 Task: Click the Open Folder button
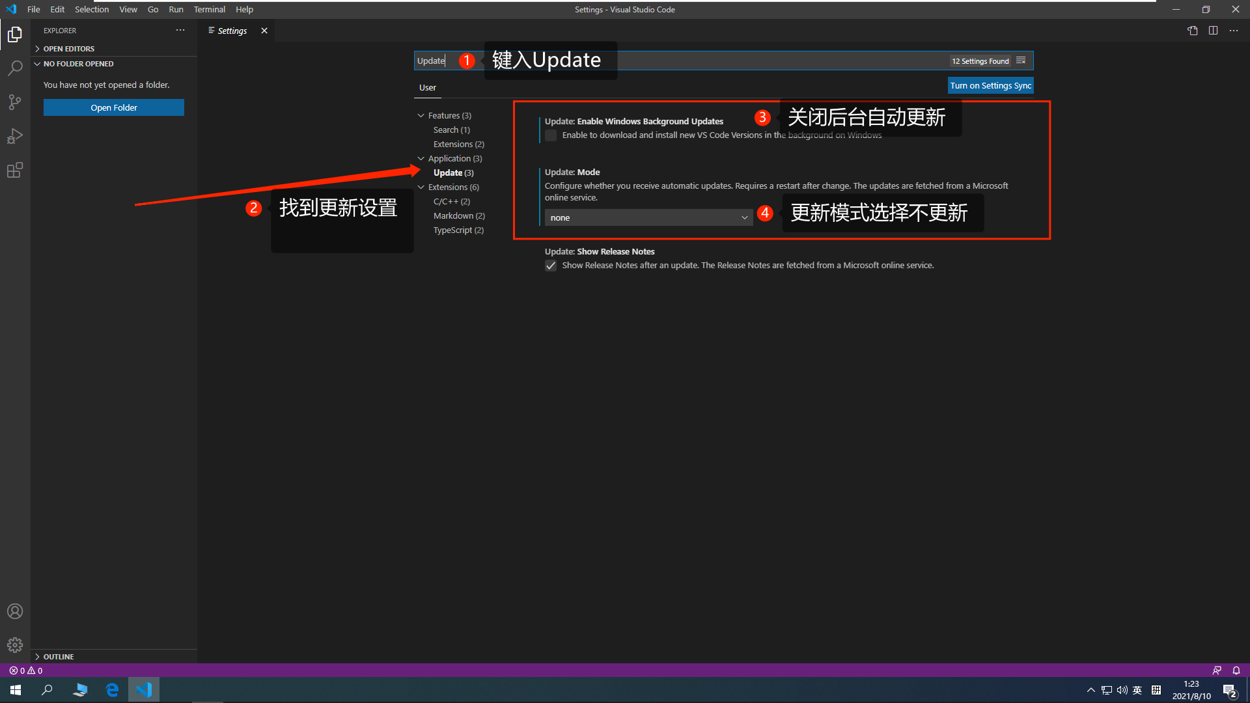click(x=113, y=107)
